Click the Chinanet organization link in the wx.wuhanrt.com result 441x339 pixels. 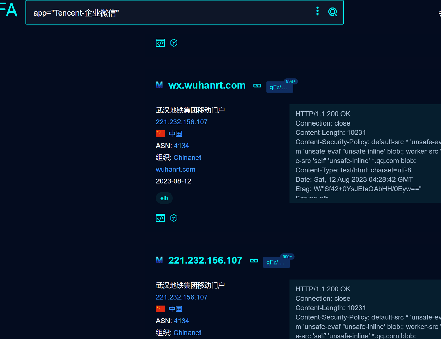tap(187, 158)
